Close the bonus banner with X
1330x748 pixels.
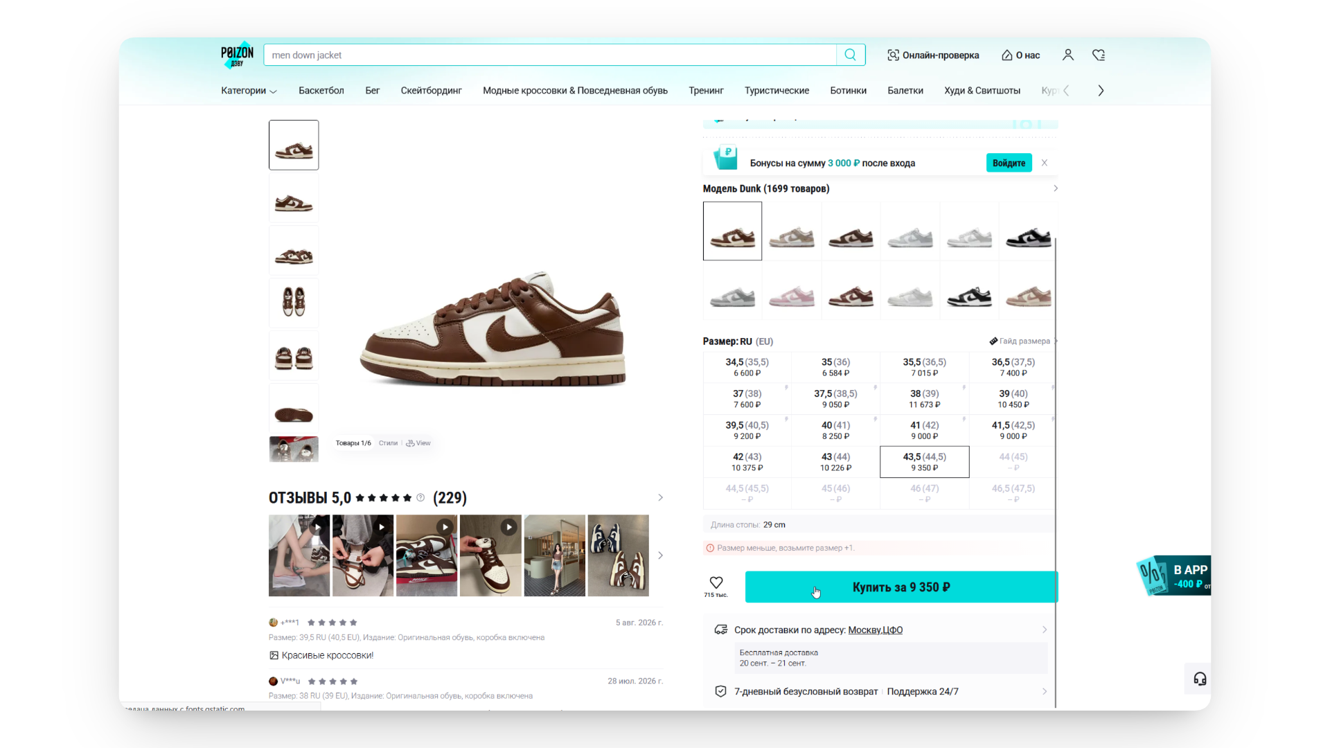tap(1045, 163)
